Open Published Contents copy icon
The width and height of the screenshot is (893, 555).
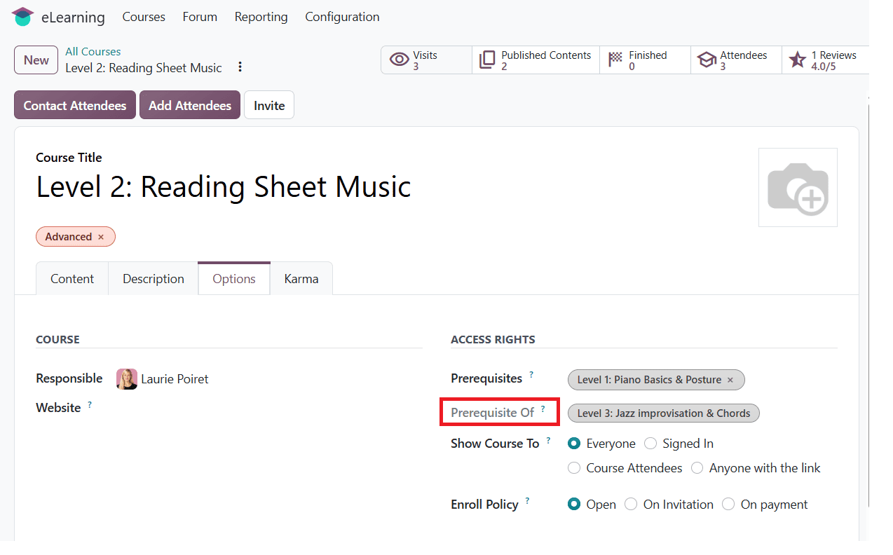(x=487, y=60)
